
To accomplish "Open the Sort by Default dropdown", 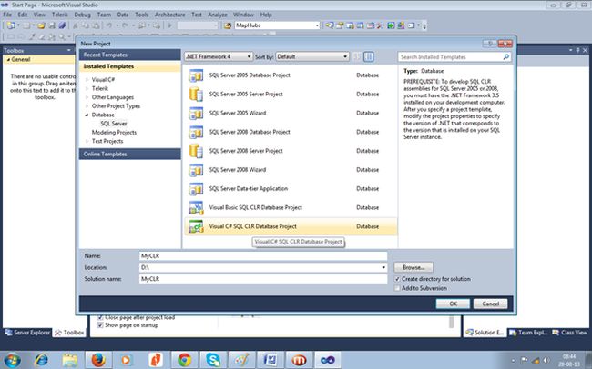I will (x=345, y=56).
